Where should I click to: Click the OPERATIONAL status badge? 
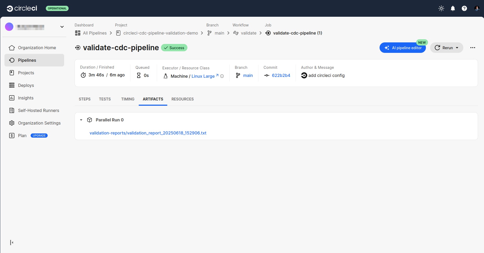click(x=57, y=8)
